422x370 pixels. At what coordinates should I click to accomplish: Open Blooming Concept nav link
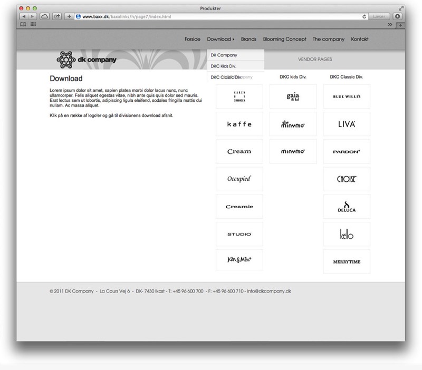click(x=285, y=39)
